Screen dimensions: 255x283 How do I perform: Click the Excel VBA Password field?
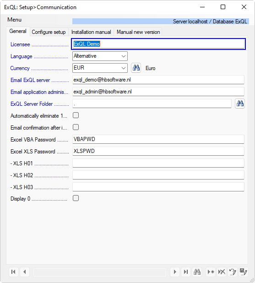[x=158, y=139]
